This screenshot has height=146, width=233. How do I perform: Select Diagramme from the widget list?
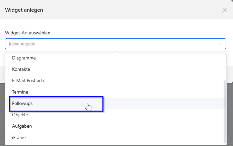(116, 58)
